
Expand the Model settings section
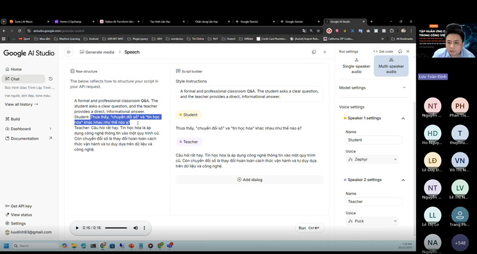click(x=404, y=87)
